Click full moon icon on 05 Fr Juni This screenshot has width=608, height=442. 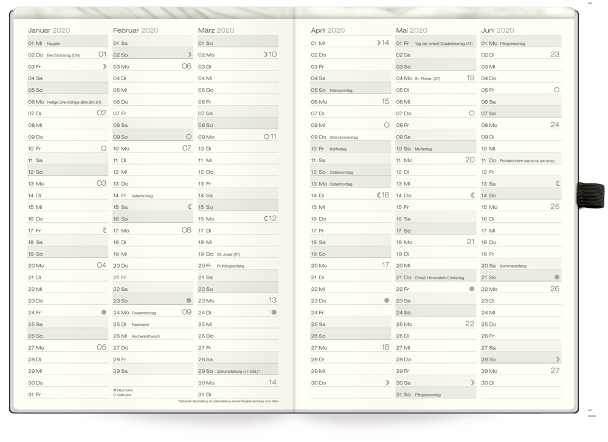[556, 90]
